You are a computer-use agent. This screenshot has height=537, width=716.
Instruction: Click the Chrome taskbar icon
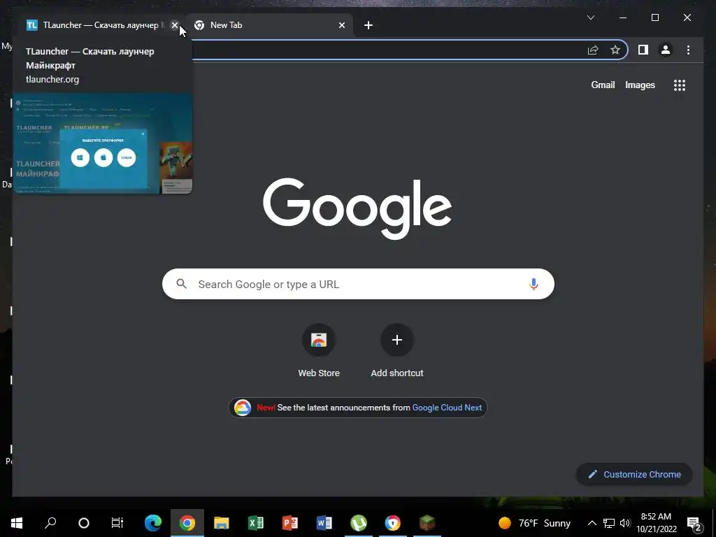tap(187, 523)
